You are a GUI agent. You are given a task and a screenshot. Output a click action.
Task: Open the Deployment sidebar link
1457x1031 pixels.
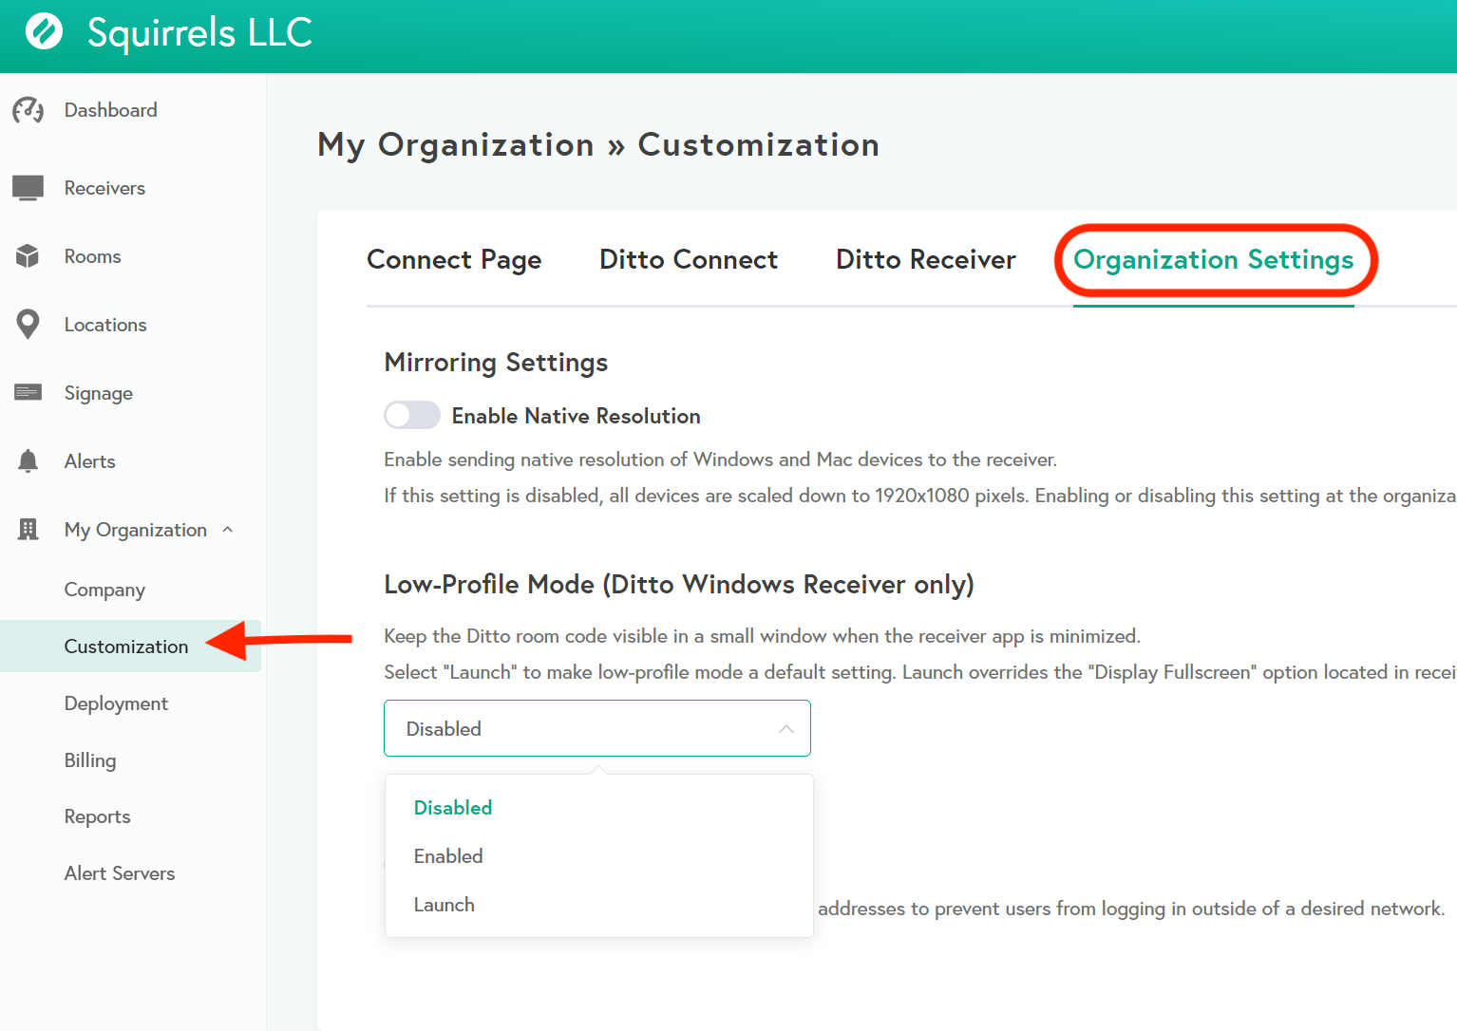coord(116,703)
